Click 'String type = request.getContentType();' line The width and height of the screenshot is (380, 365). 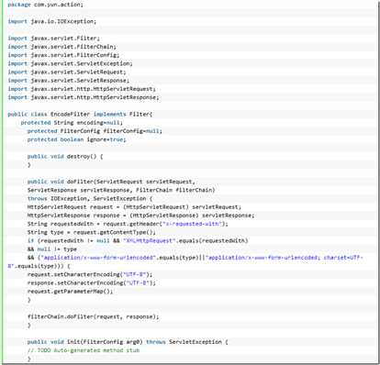(92, 232)
